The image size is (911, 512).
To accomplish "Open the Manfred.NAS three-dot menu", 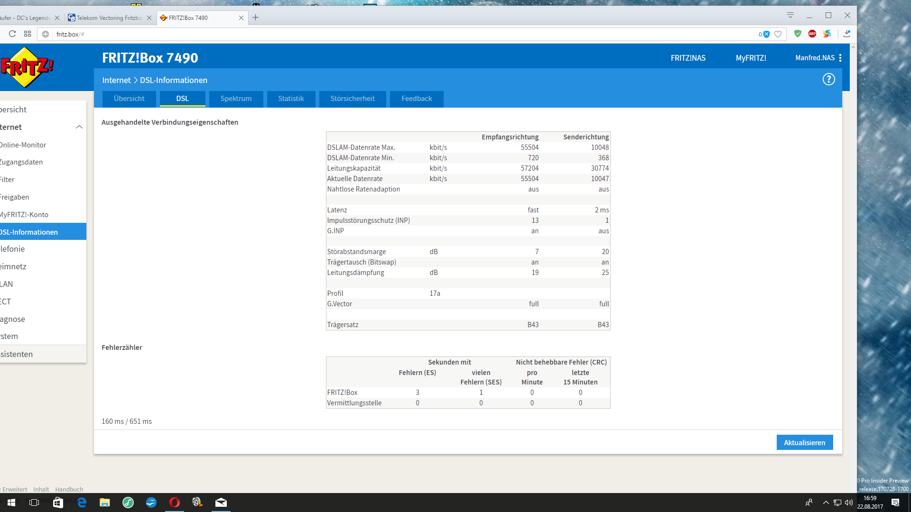I will point(840,58).
